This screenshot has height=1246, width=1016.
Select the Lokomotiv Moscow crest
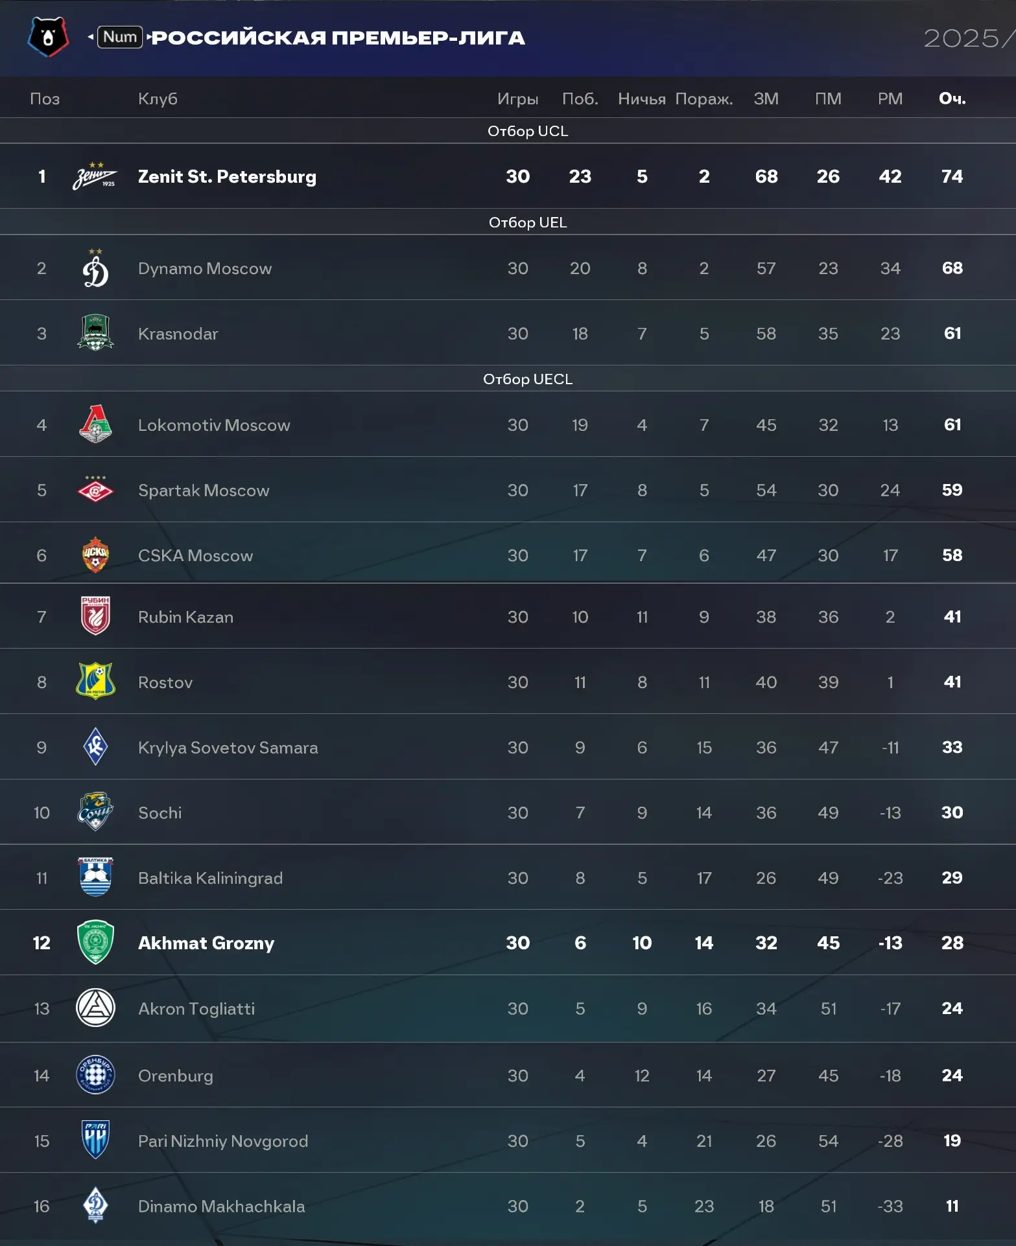[95, 424]
